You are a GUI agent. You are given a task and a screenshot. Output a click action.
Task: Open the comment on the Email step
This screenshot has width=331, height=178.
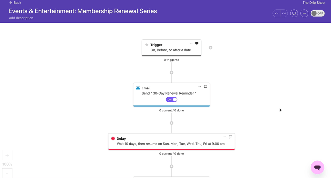[205, 87]
